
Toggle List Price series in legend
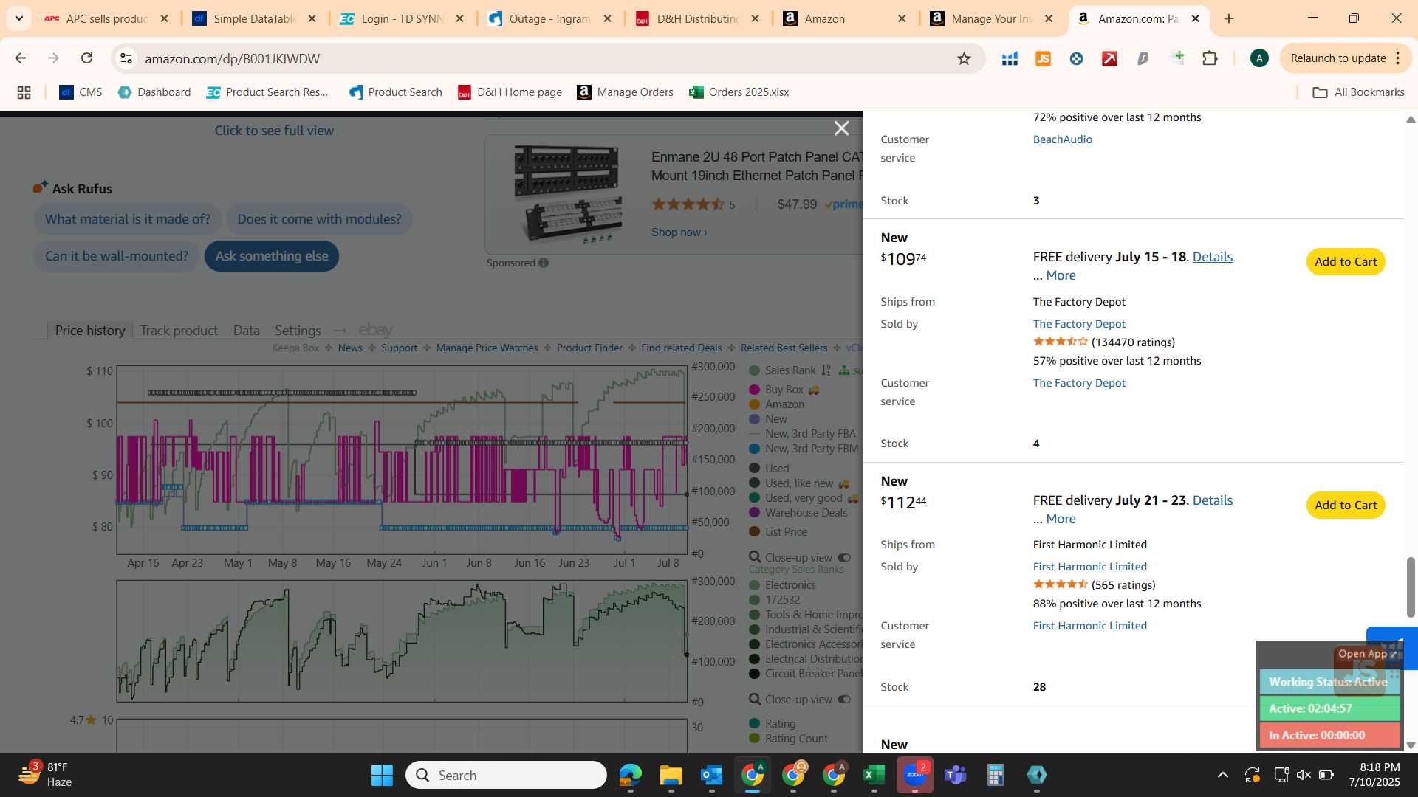click(778, 532)
